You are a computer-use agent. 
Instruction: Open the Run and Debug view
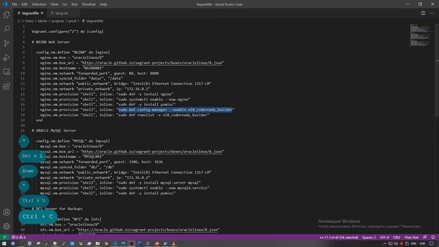pos(6,58)
